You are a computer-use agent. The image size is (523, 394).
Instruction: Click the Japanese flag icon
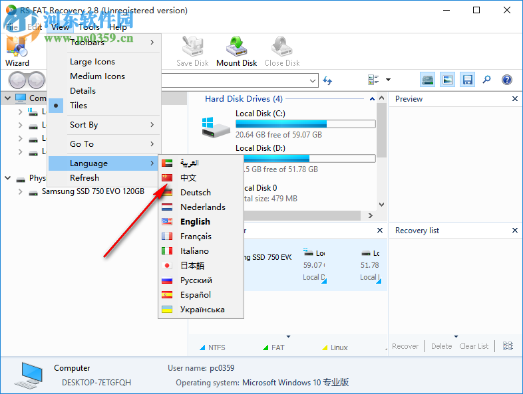[x=167, y=266]
